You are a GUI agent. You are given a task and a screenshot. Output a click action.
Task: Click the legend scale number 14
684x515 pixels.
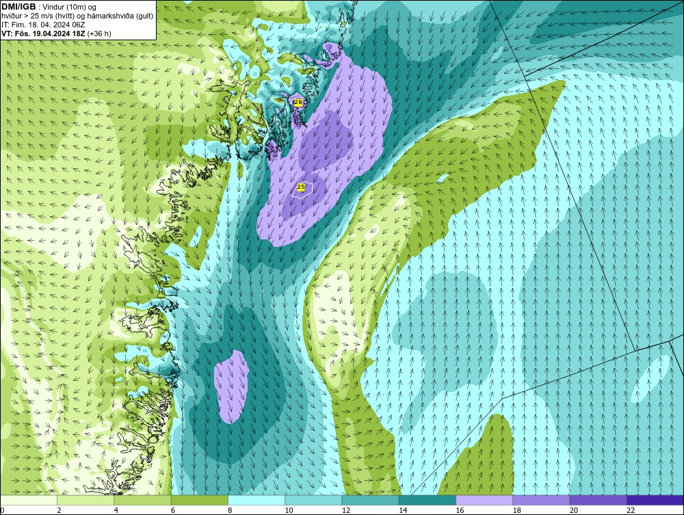(x=403, y=510)
